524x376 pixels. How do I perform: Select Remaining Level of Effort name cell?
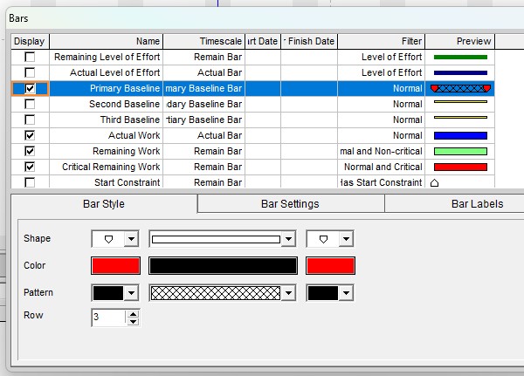pos(106,57)
